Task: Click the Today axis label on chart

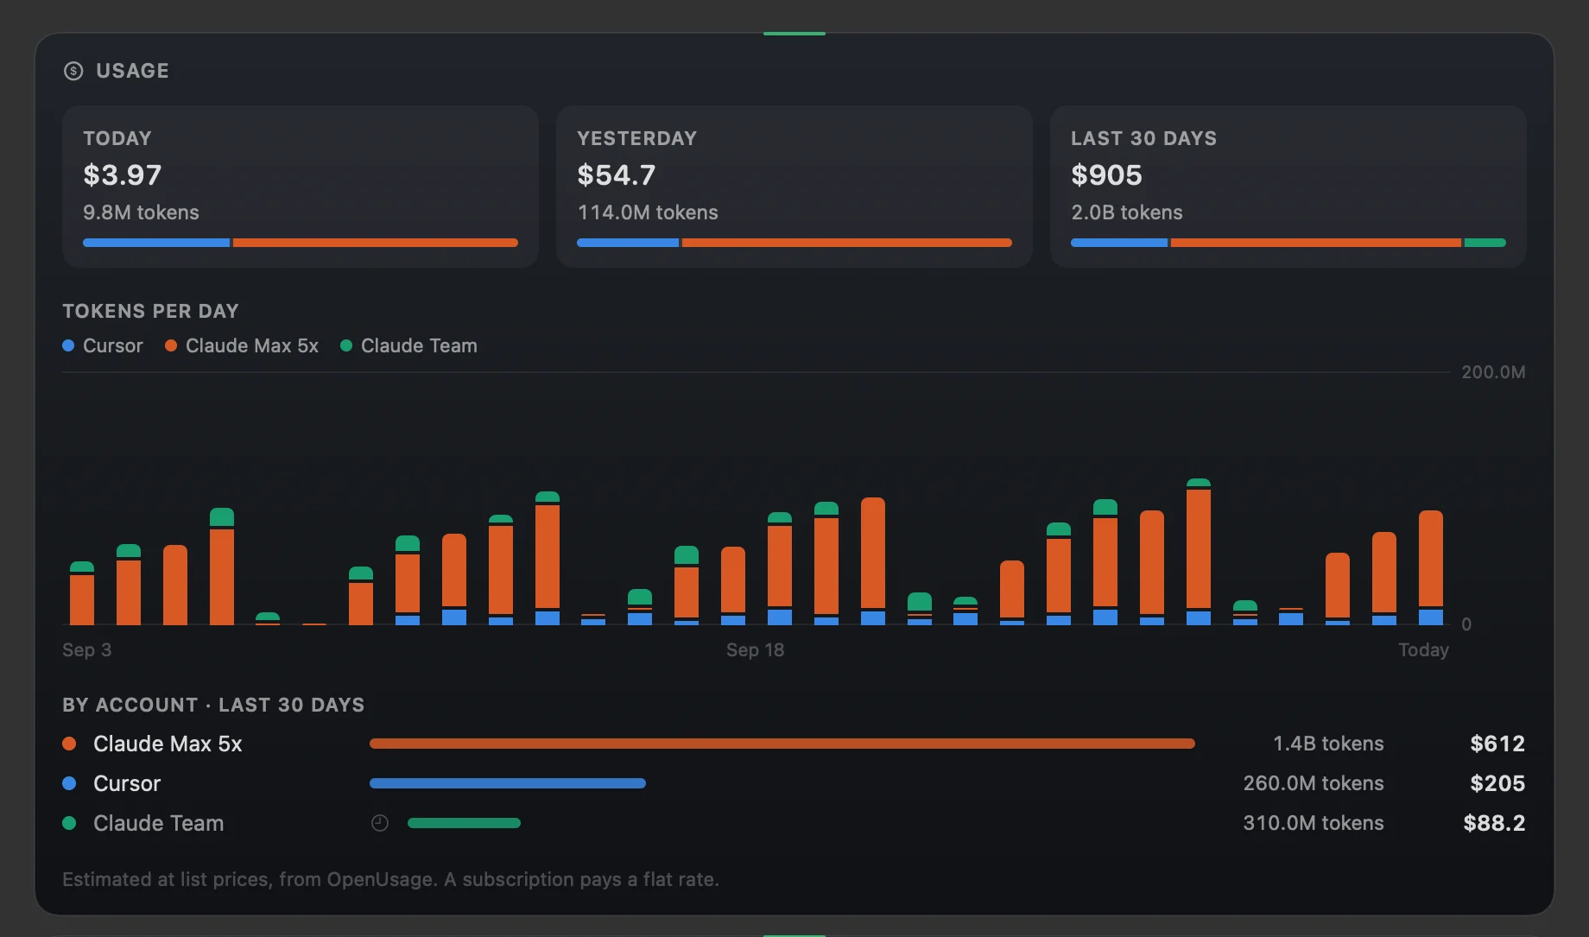Action: tap(1423, 649)
